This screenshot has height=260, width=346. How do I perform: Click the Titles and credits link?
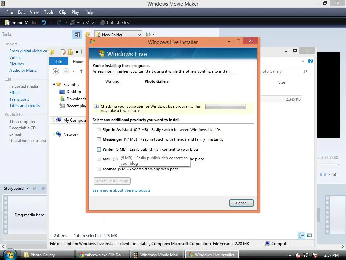[24, 106]
